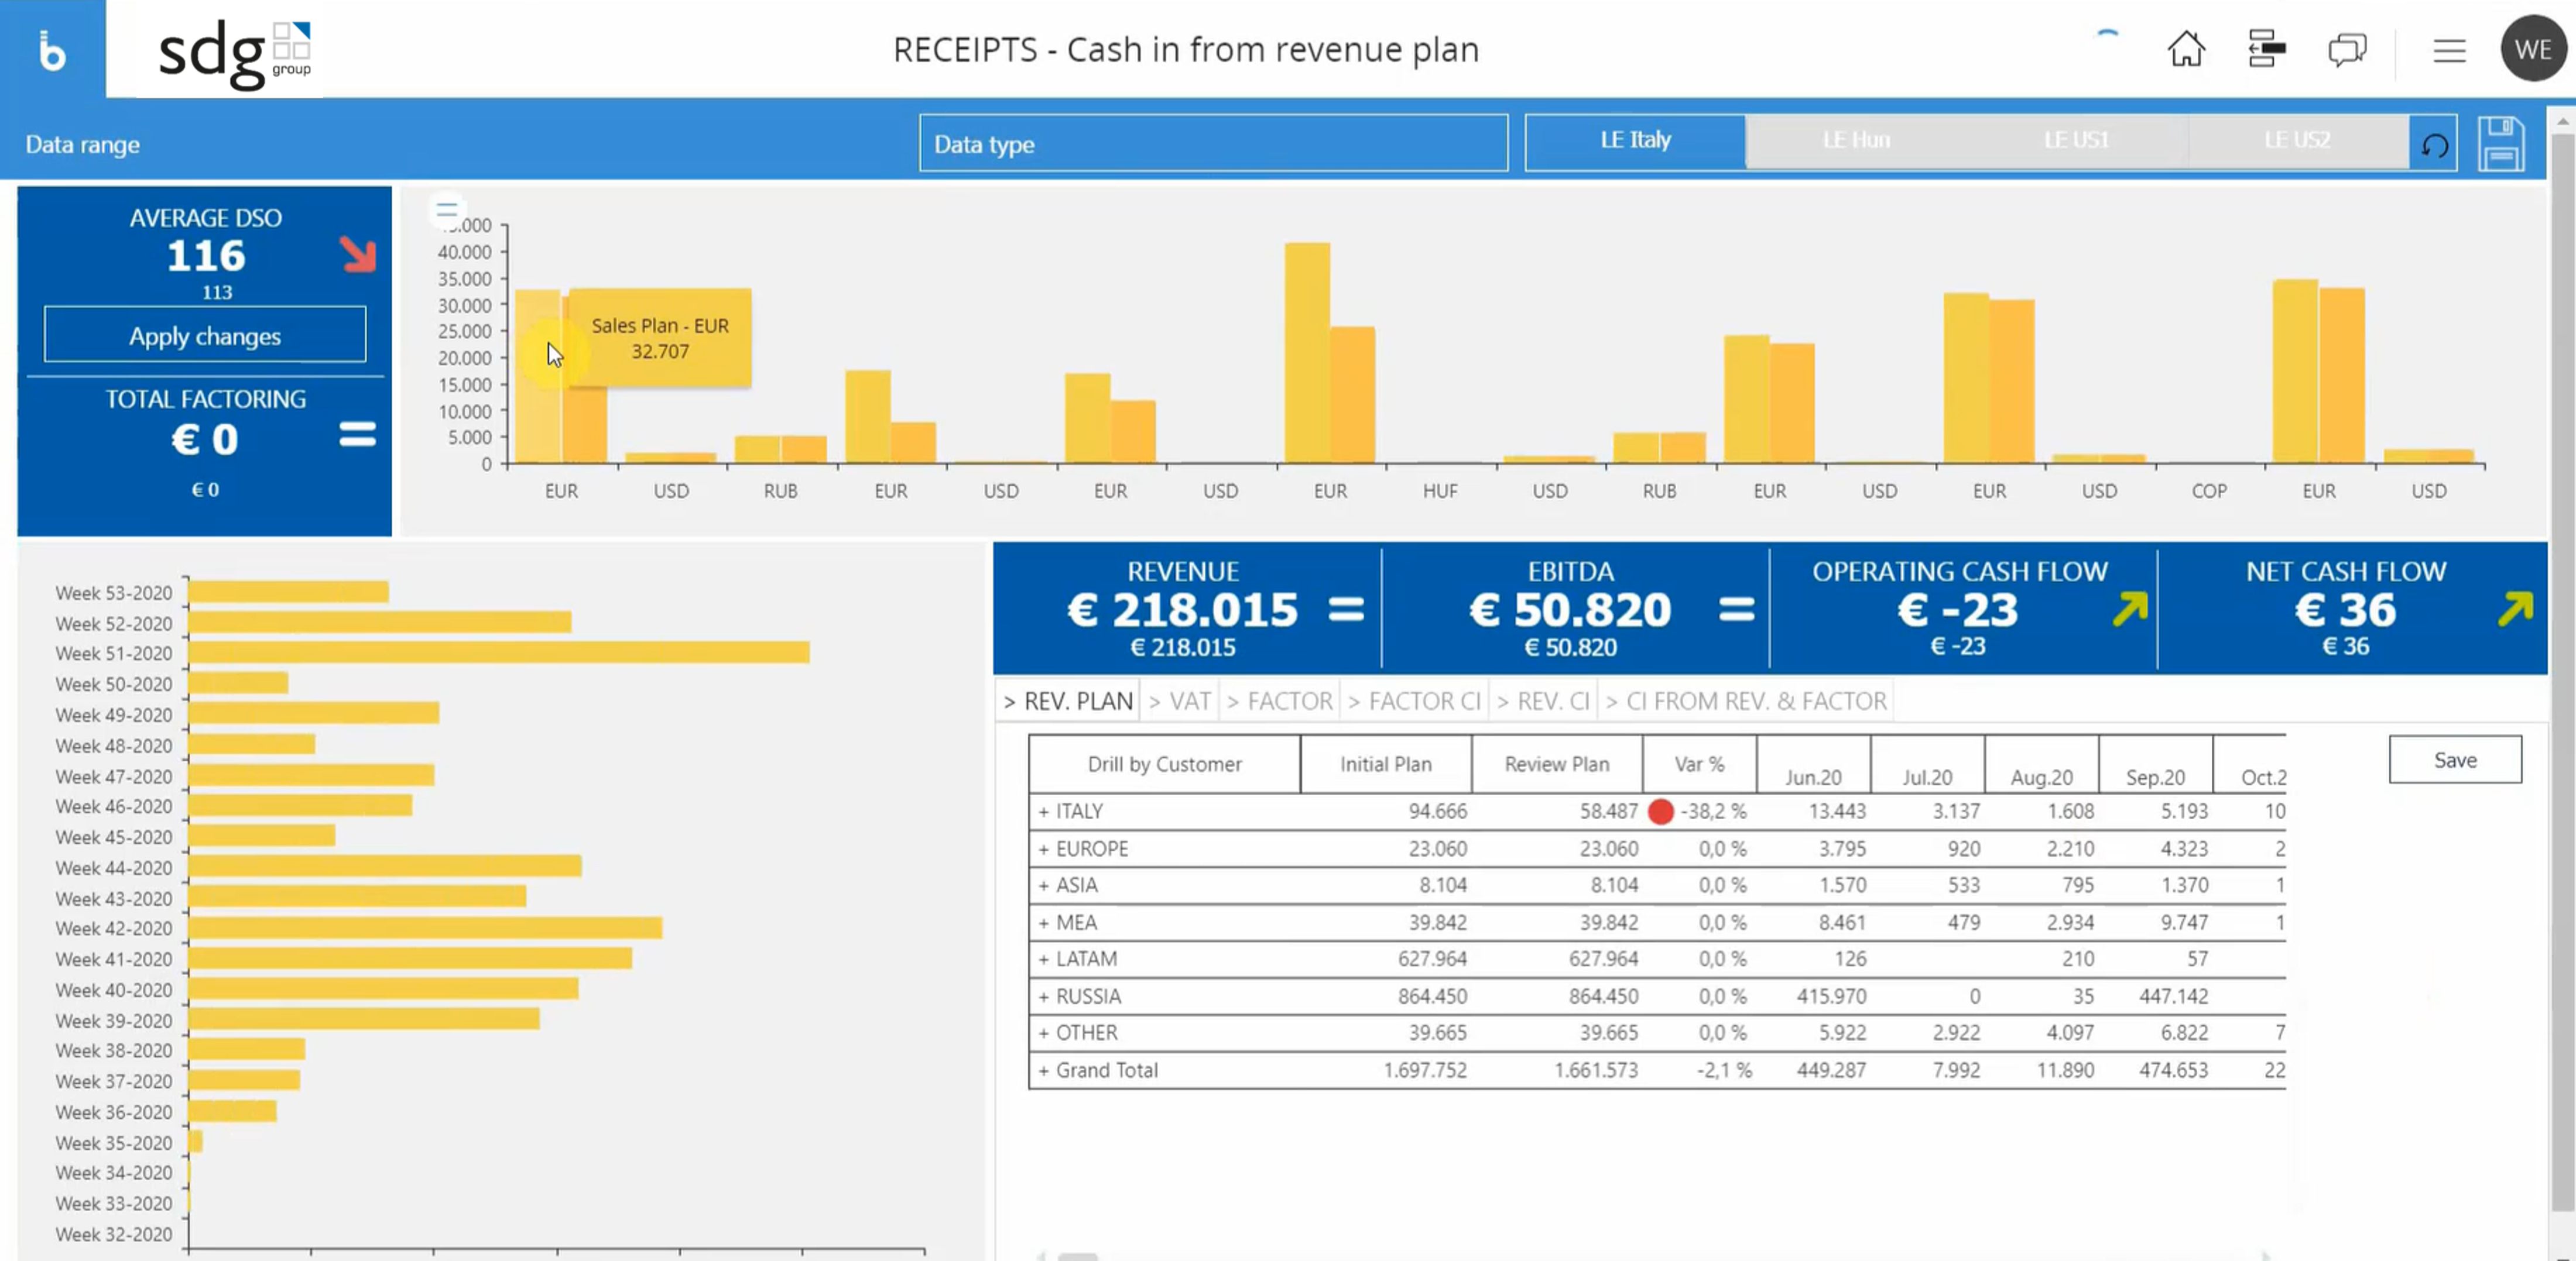This screenshot has width=2576, height=1261.
Task: Click the REVENUE € 218.015 KPI value
Action: (1183, 610)
